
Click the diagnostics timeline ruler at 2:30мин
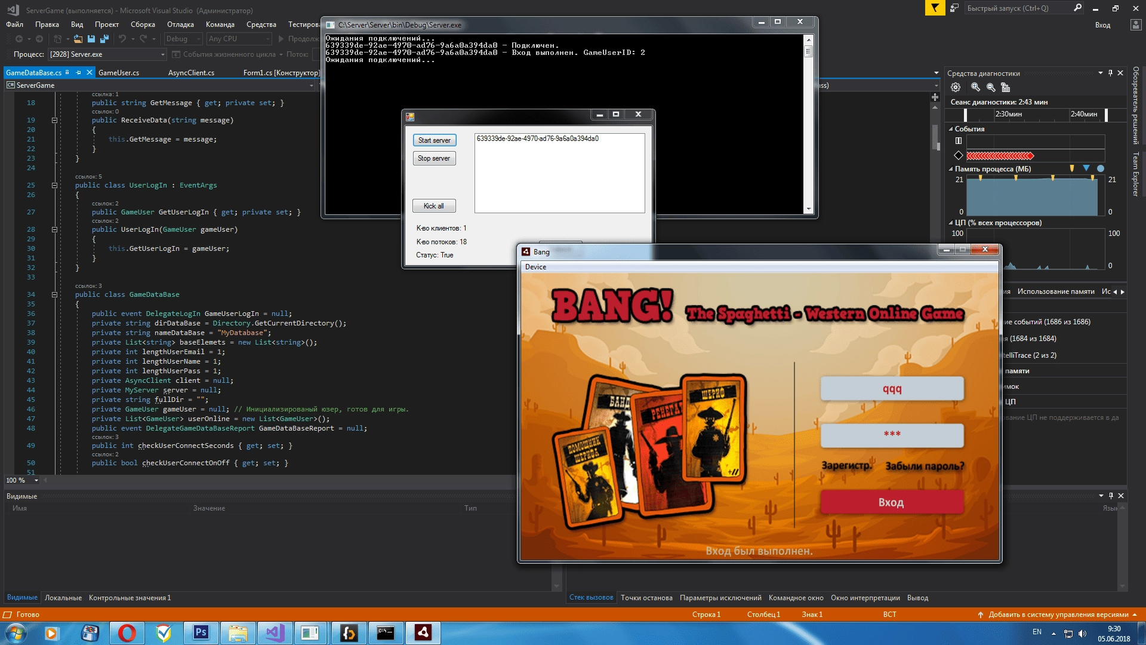pyautogui.click(x=1008, y=114)
